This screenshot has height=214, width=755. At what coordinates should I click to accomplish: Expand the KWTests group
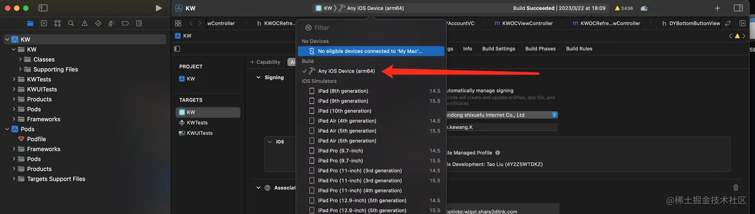click(x=14, y=79)
